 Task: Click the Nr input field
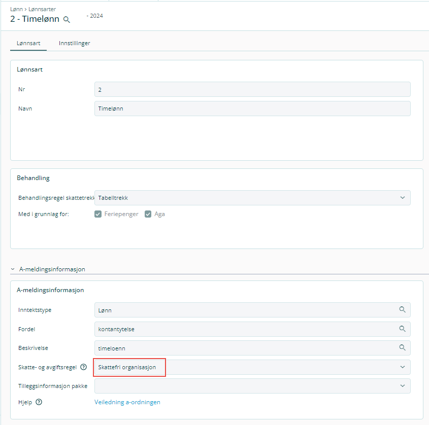click(x=252, y=89)
